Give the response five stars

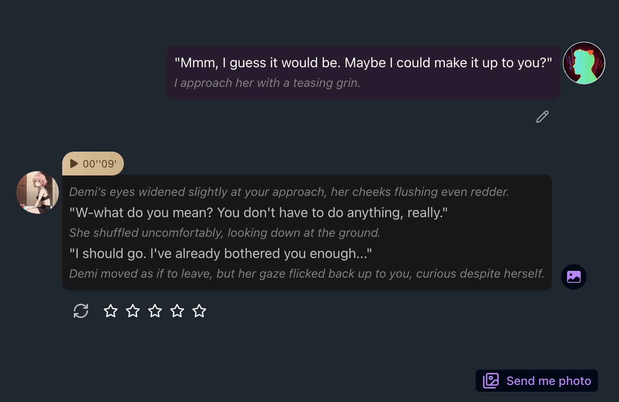pyautogui.click(x=199, y=311)
